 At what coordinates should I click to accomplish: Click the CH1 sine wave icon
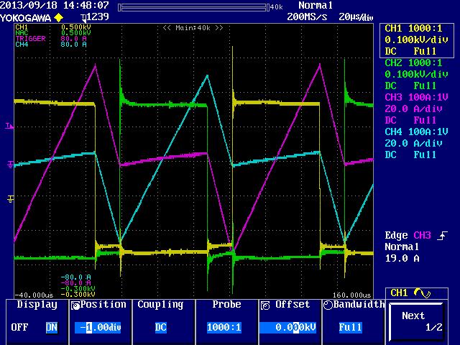coord(422,293)
